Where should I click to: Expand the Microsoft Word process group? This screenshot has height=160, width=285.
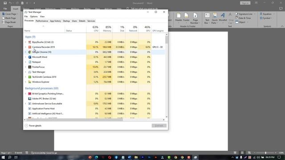25,57
